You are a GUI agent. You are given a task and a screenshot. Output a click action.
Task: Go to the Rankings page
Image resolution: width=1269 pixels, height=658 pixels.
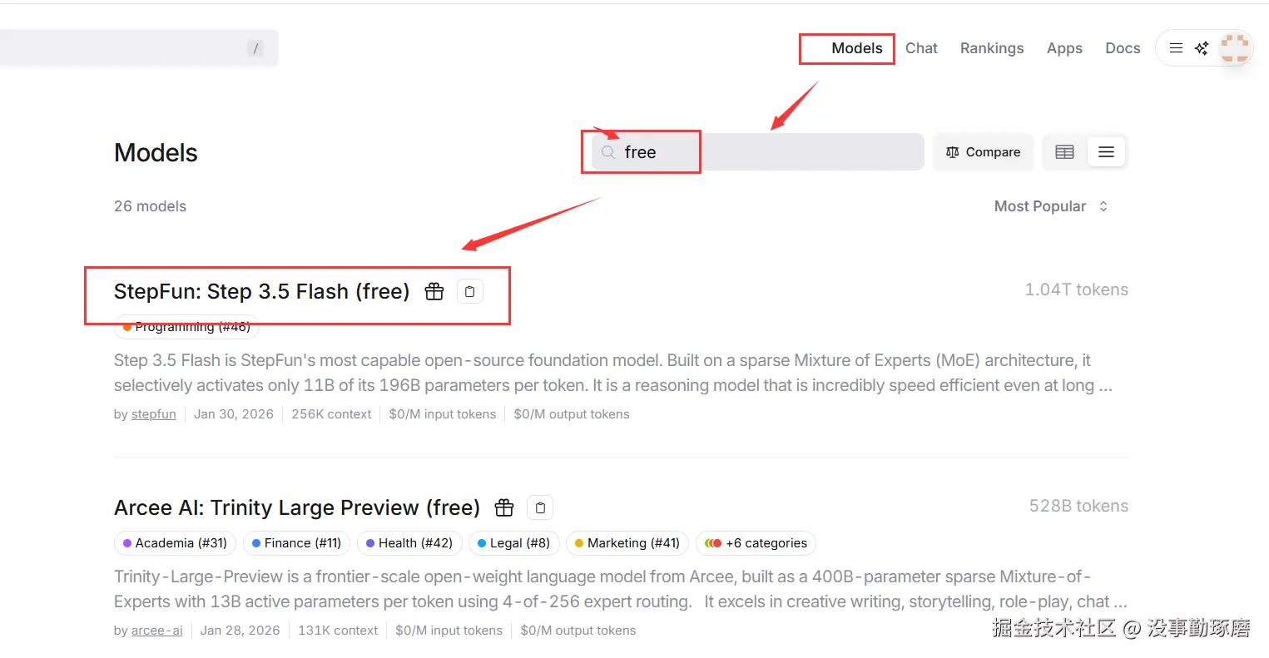click(992, 48)
